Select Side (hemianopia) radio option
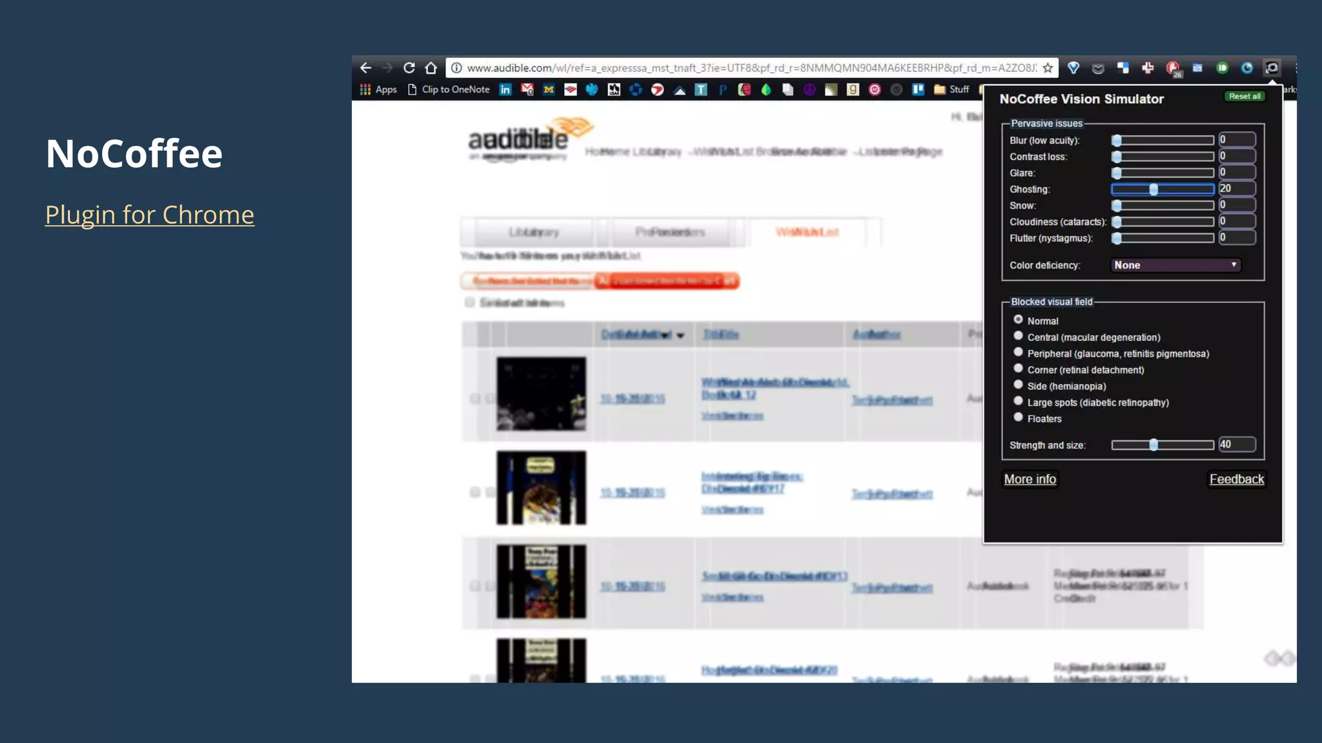The image size is (1322, 743). click(1018, 384)
